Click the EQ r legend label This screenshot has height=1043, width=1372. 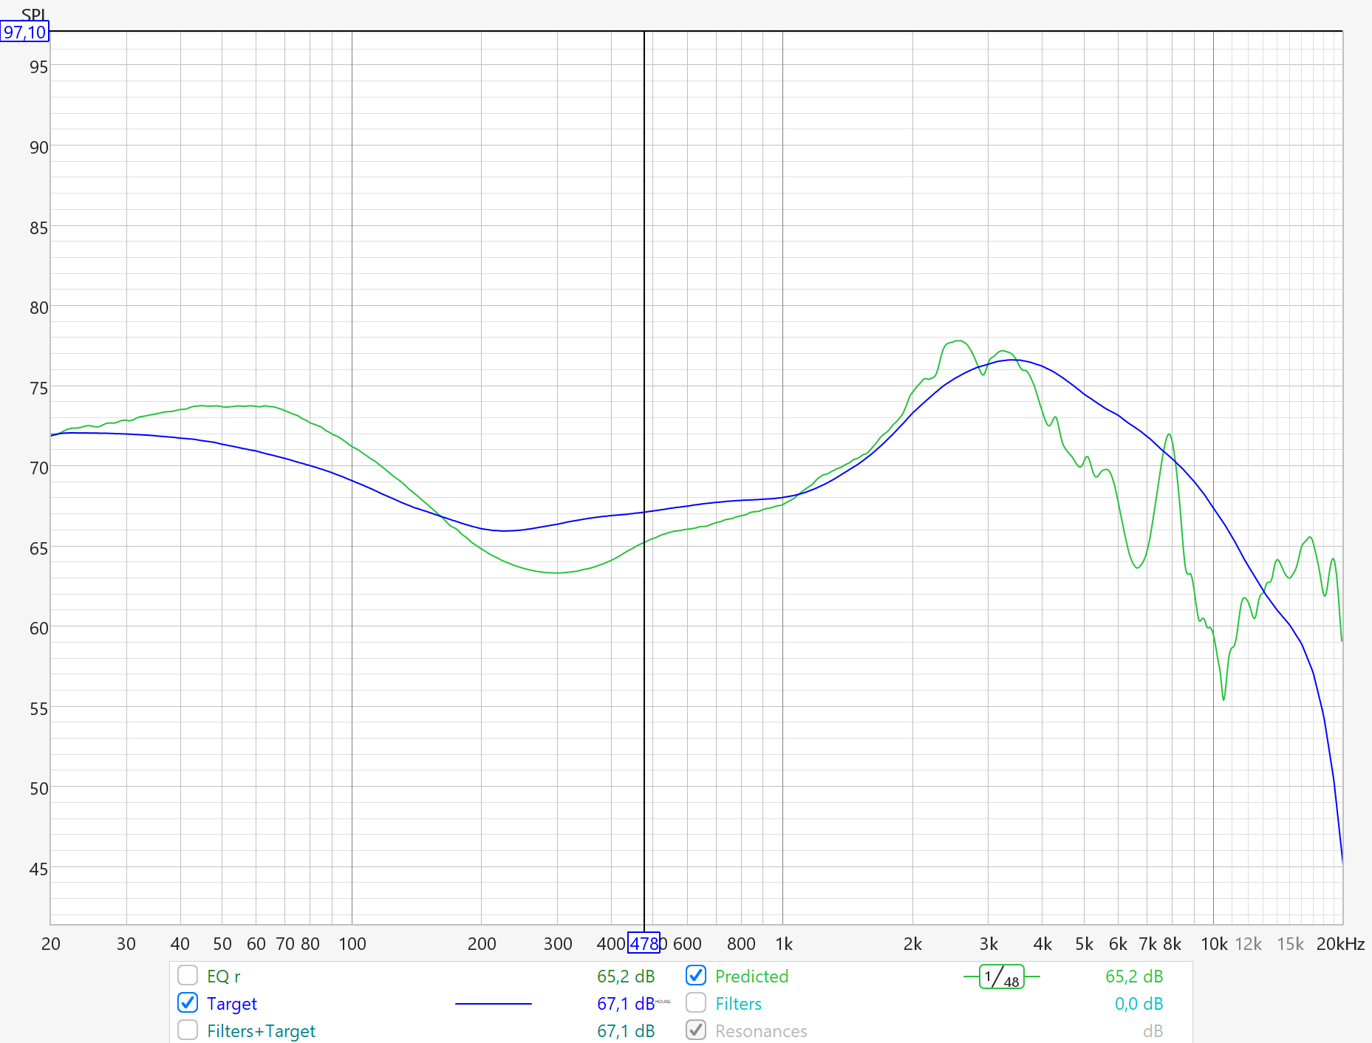pos(223,977)
